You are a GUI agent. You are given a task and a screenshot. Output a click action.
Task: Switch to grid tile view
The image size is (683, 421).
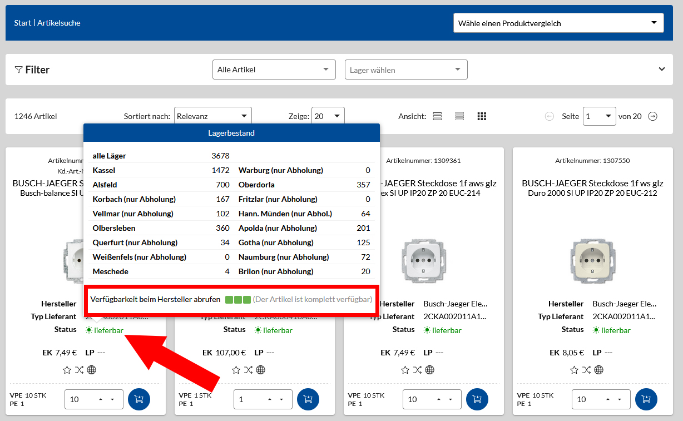(482, 116)
